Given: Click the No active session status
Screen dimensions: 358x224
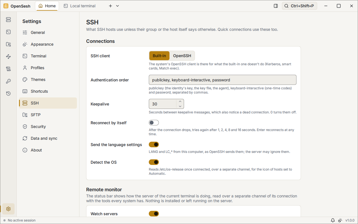Looking at the screenshot, I should (x=19, y=220).
